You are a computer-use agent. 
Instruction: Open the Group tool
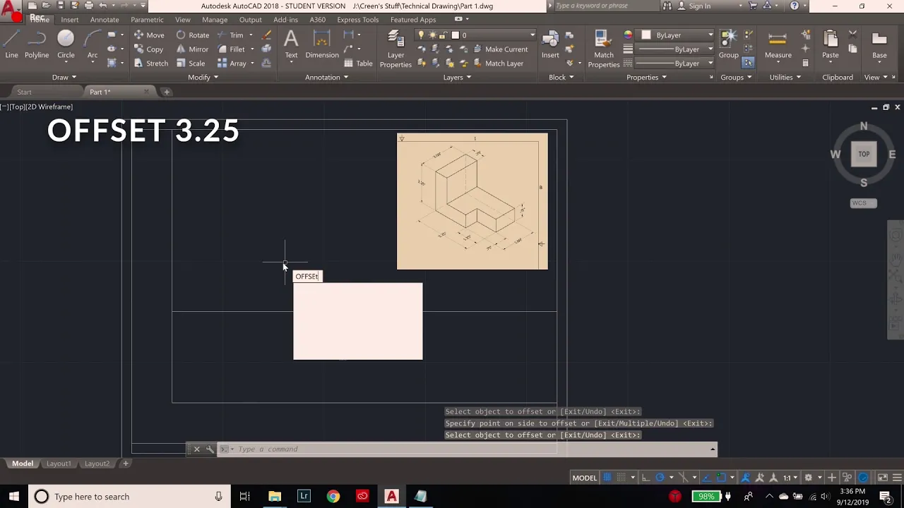728,44
